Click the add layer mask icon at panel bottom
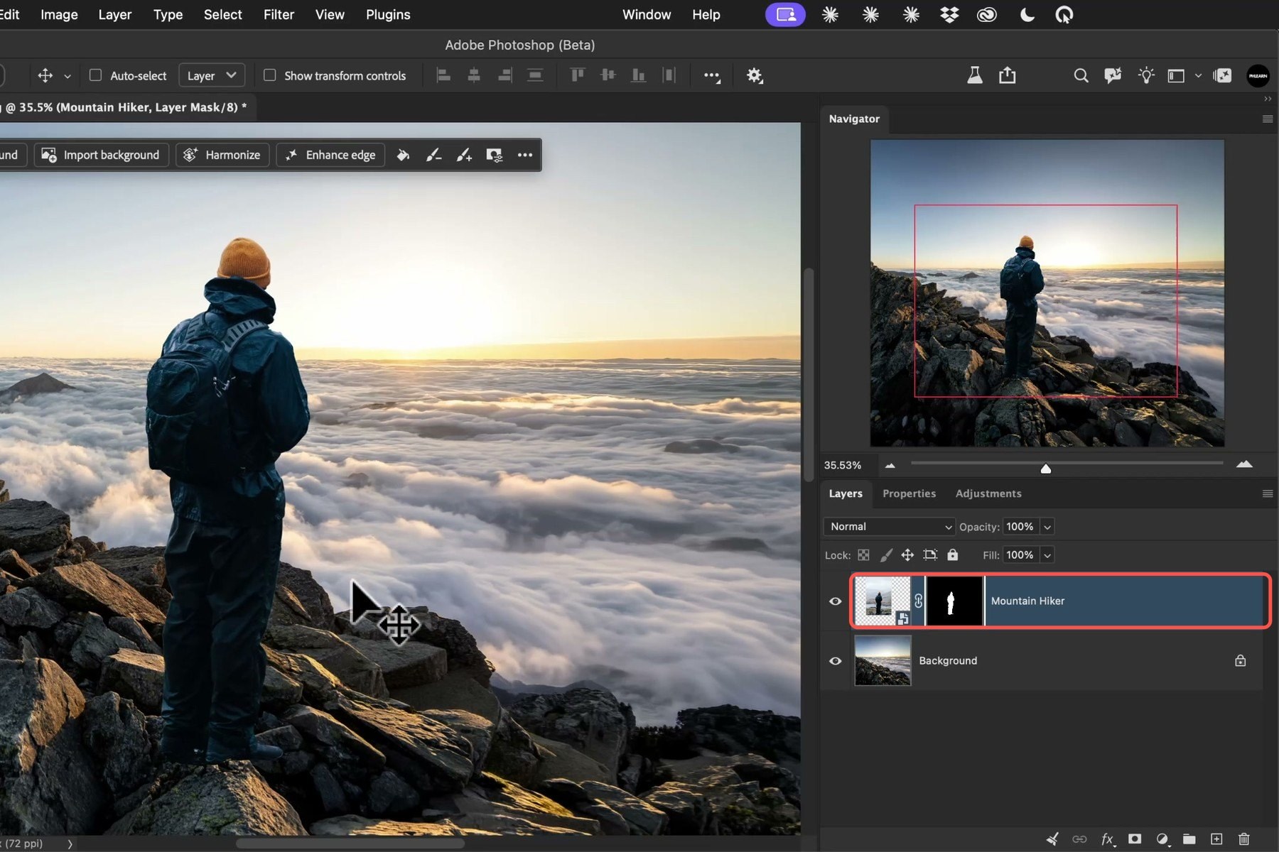Screen dimensions: 1279x852 pos(1135,839)
